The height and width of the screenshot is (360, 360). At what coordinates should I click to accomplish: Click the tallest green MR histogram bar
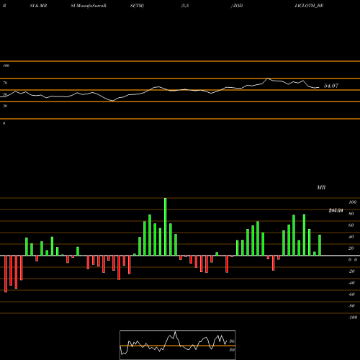coord(166,227)
